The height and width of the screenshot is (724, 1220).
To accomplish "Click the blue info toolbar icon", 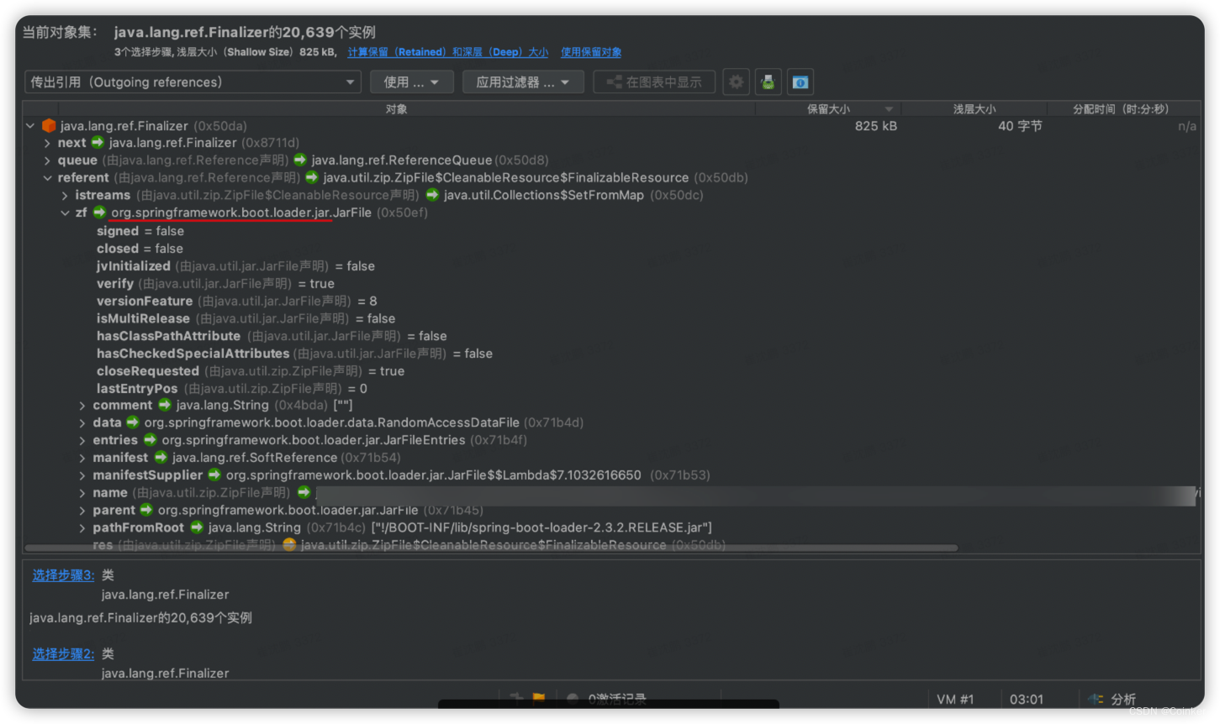I will 800,82.
